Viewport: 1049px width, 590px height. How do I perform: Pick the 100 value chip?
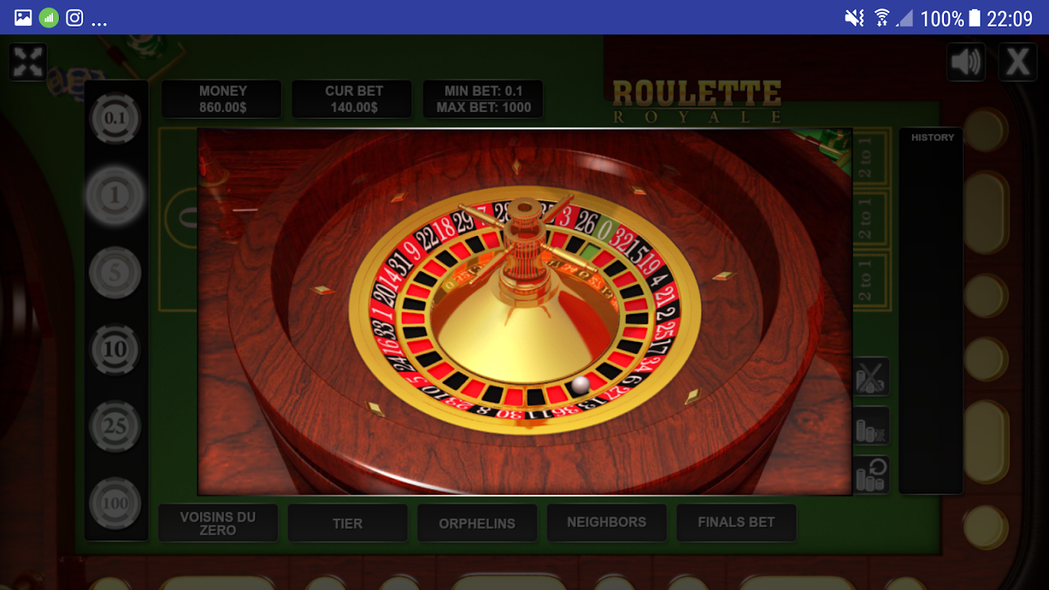coord(115,503)
